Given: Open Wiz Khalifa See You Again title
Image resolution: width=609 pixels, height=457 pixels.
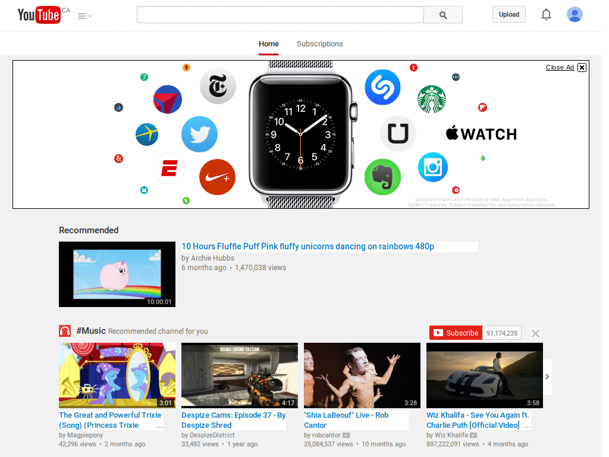Looking at the screenshot, I should (x=478, y=420).
